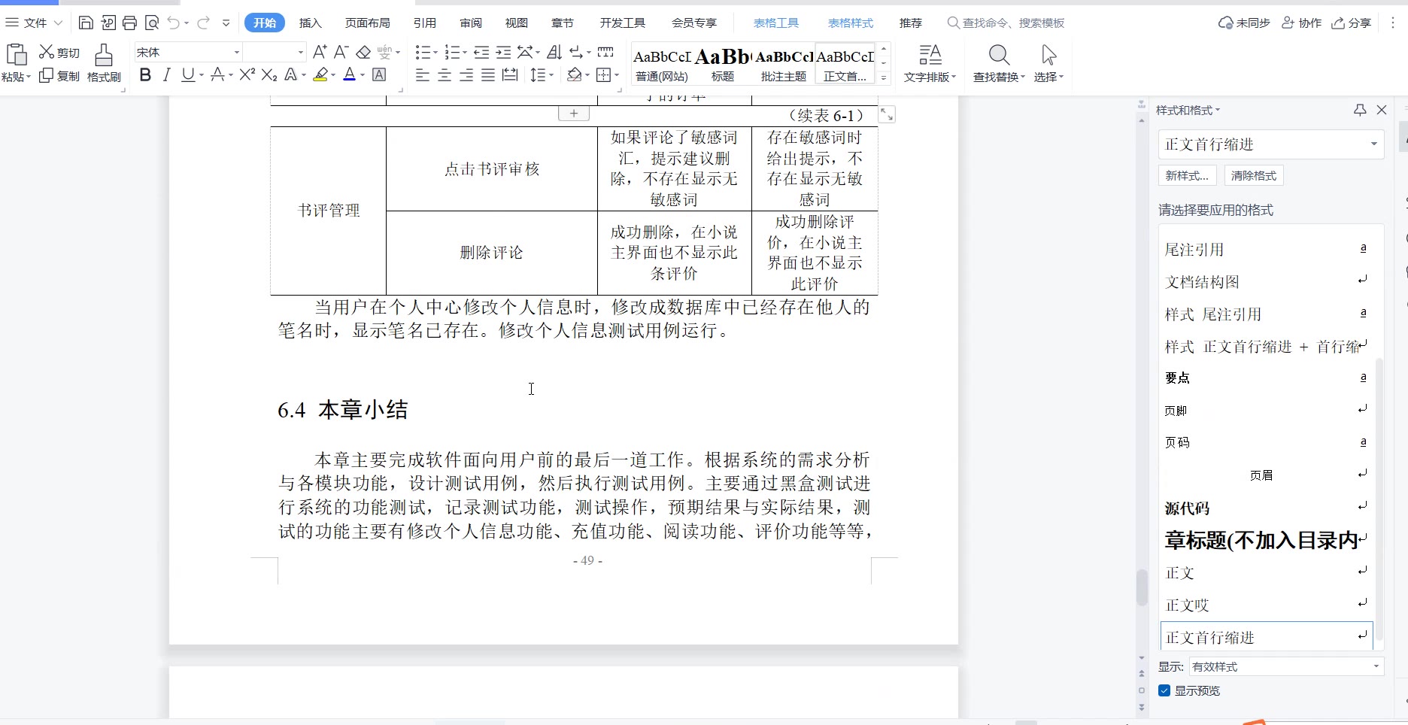This screenshot has width=1408, height=725.
Task: Open the current style 正文首行缩进 dropdown
Action: (1373, 144)
